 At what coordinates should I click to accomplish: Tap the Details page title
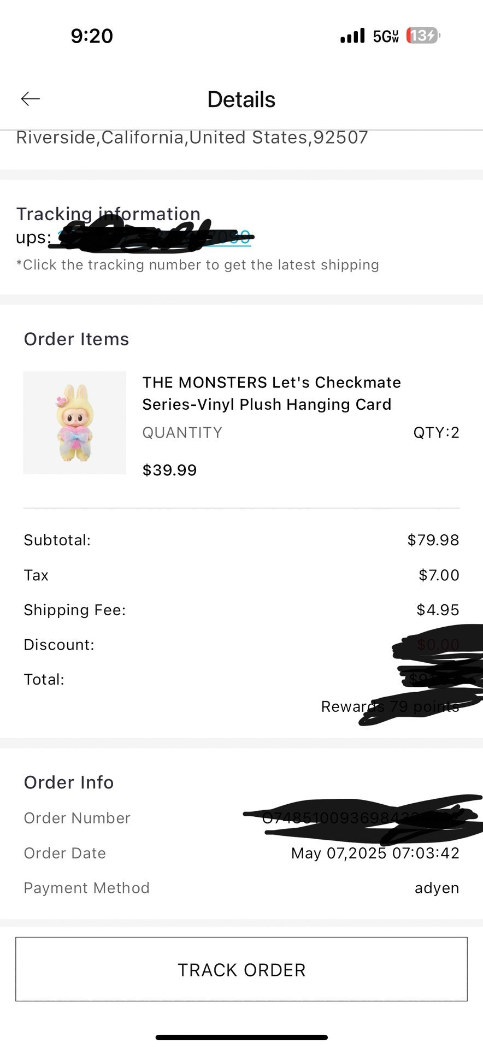click(241, 99)
